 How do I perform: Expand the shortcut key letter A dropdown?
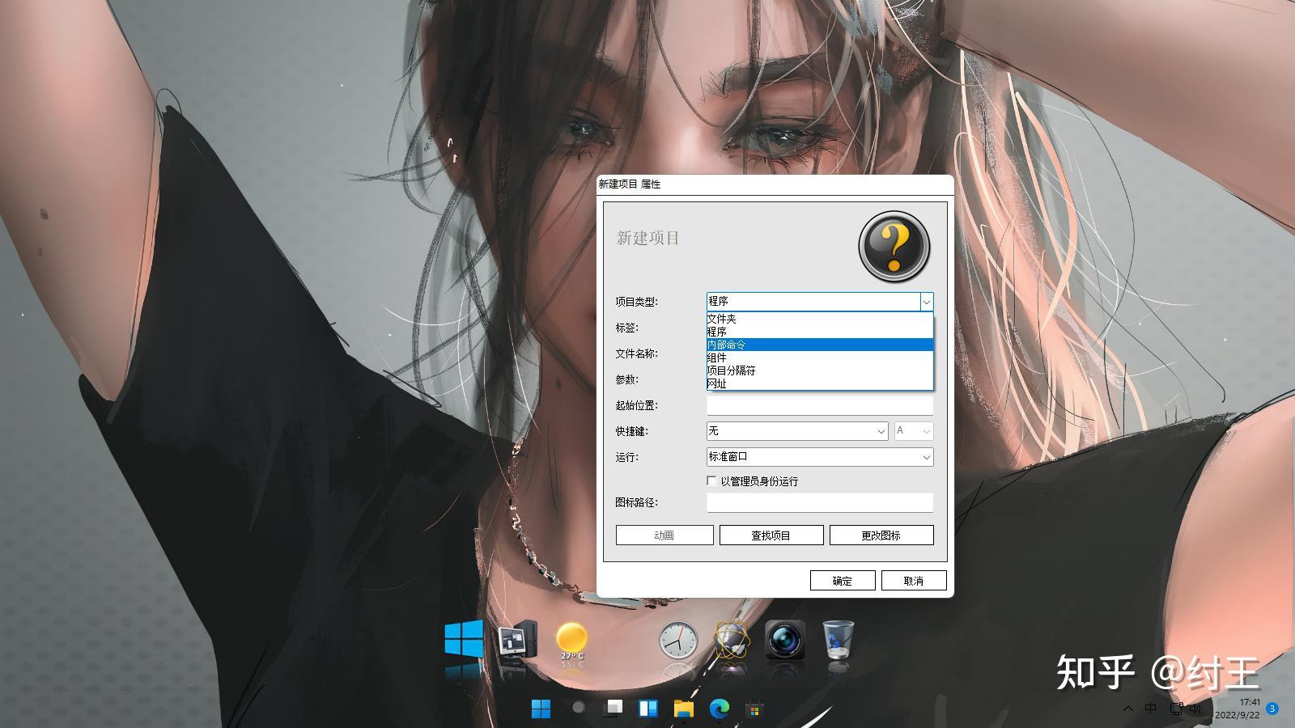(914, 431)
